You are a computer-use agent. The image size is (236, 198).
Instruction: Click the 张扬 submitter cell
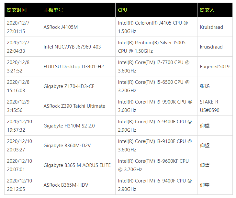[x=215, y=86]
